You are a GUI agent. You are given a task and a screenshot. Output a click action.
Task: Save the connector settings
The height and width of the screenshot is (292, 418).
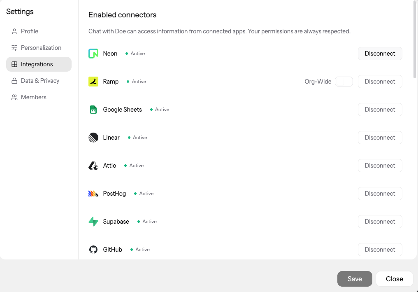coord(355,278)
